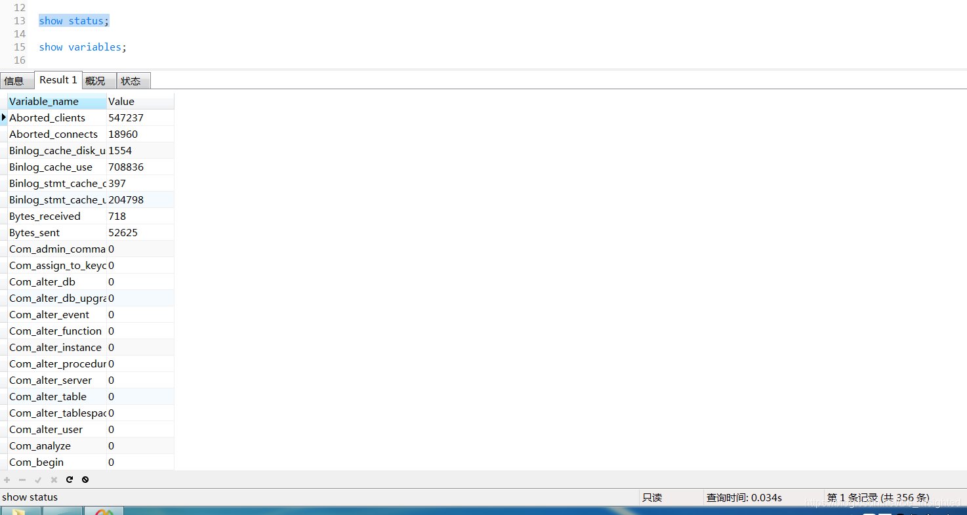Image resolution: width=967 pixels, height=515 pixels.
Task: Select the Com_alter_function cell
Action: pyautogui.click(x=57, y=331)
